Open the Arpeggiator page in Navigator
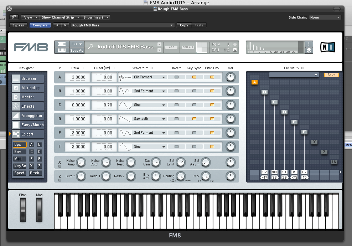352x246 pixels. pyautogui.click(x=28, y=116)
